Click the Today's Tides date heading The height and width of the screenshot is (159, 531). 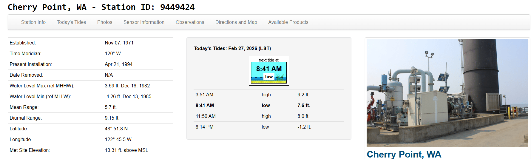[232, 48]
